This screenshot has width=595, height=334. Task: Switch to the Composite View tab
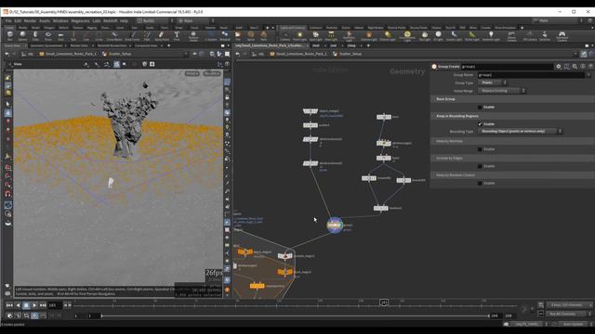(x=146, y=45)
